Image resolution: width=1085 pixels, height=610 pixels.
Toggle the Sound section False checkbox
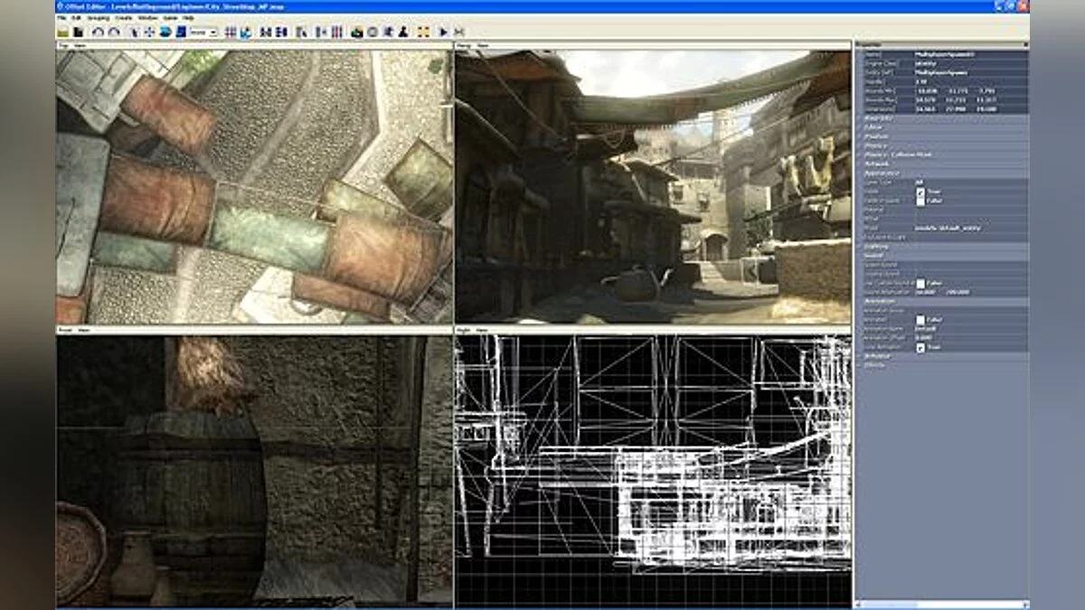pyautogui.click(x=920, y=282)
